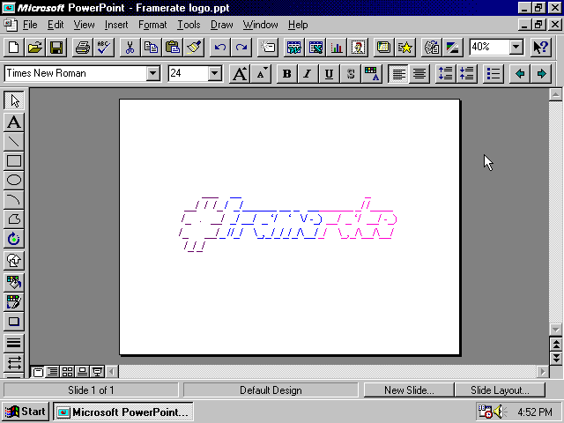The height and width of the screenshot is (423, 564).
Task: Open the Line Style tool menu
Action: coord(14,343)
